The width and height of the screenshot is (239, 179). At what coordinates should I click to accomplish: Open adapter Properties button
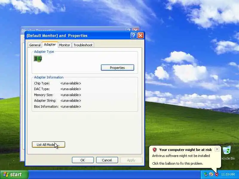(117, 68)
